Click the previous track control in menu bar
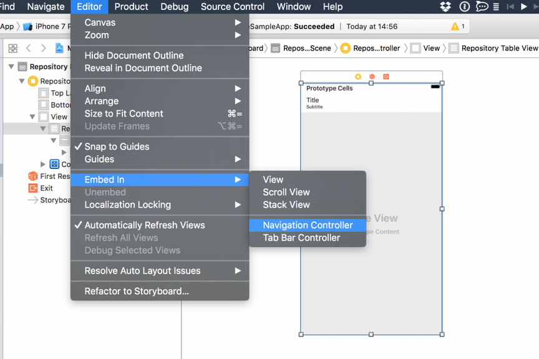 click(x=510, y=6)
